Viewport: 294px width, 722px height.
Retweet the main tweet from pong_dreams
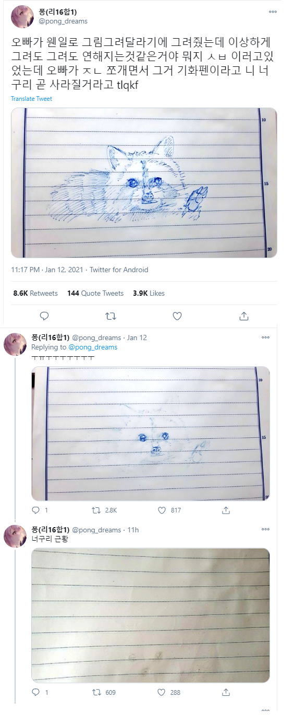111,316
